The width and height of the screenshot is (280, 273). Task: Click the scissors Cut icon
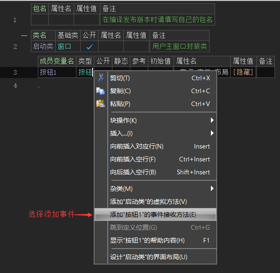(101, 78)
